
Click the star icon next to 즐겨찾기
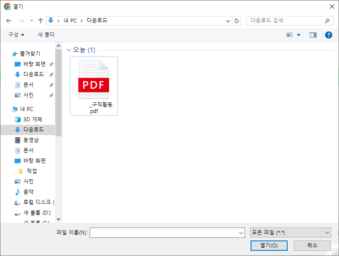coord(15,54)
